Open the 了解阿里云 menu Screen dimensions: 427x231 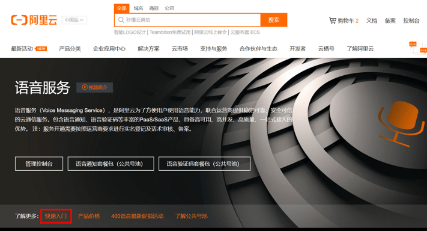[360, 49]
